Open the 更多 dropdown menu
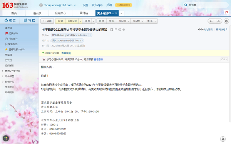Viewport: 231px width, 144px height. click(x=151, y=21)
